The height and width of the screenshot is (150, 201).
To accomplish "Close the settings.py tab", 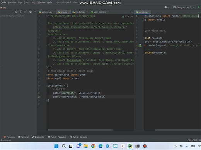I will [x=54, y=12].
